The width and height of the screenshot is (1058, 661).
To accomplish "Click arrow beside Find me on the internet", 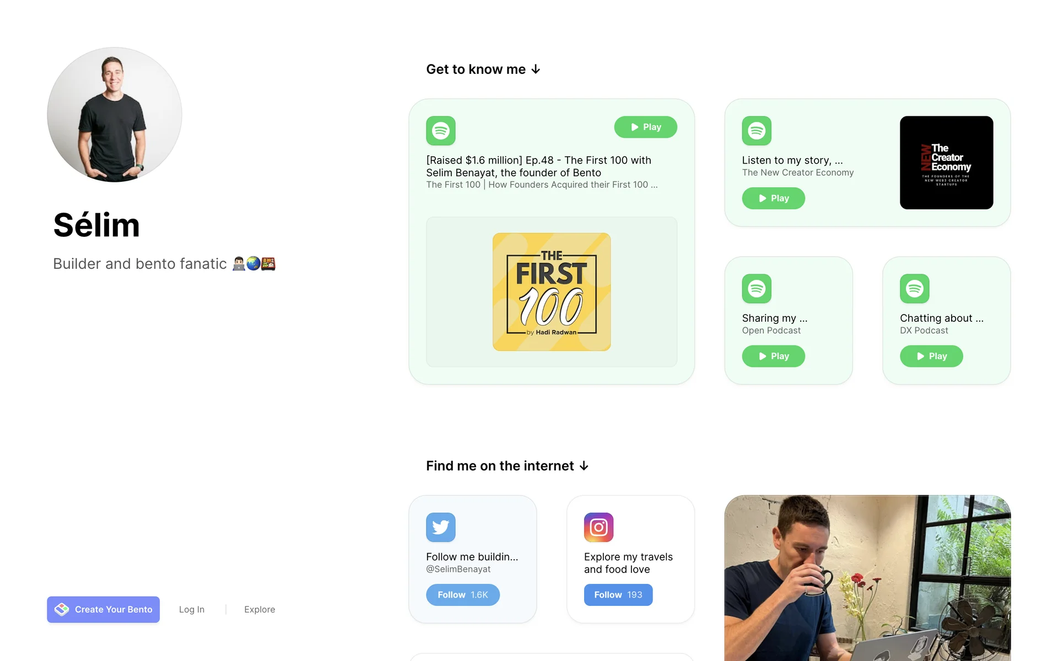I will click(584, 466).
